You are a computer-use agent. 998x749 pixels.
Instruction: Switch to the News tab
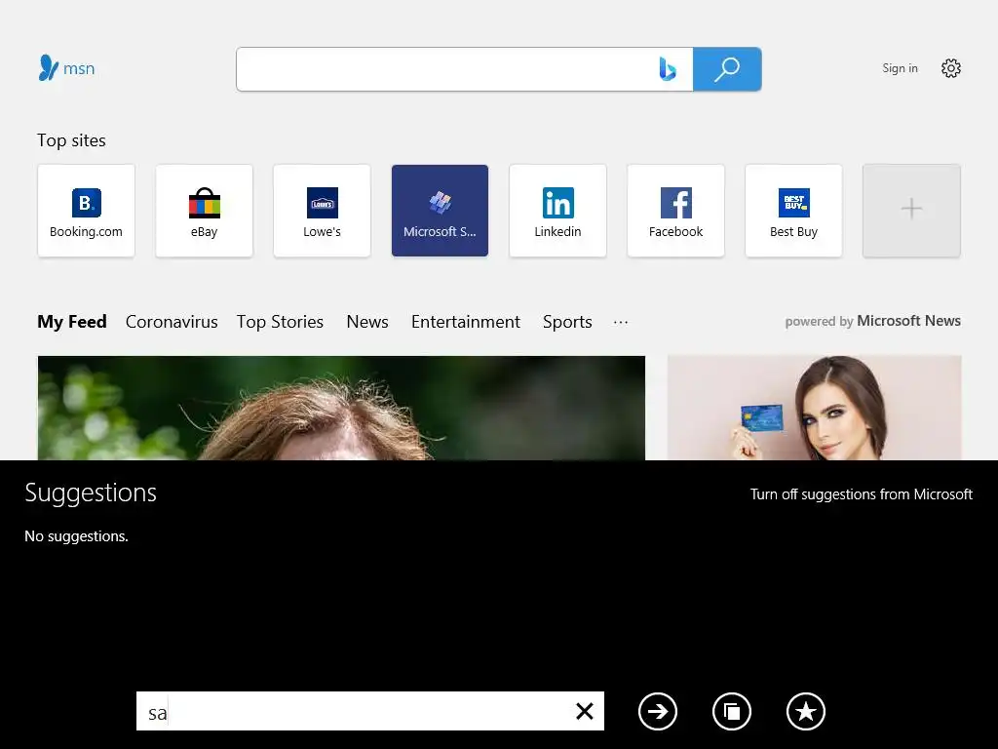(x=367, y=322)
